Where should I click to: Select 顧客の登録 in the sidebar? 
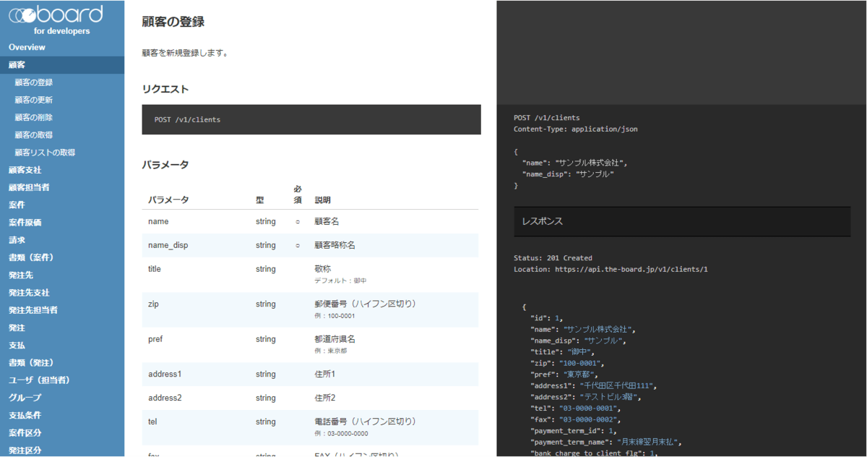[x=33, y=82]
